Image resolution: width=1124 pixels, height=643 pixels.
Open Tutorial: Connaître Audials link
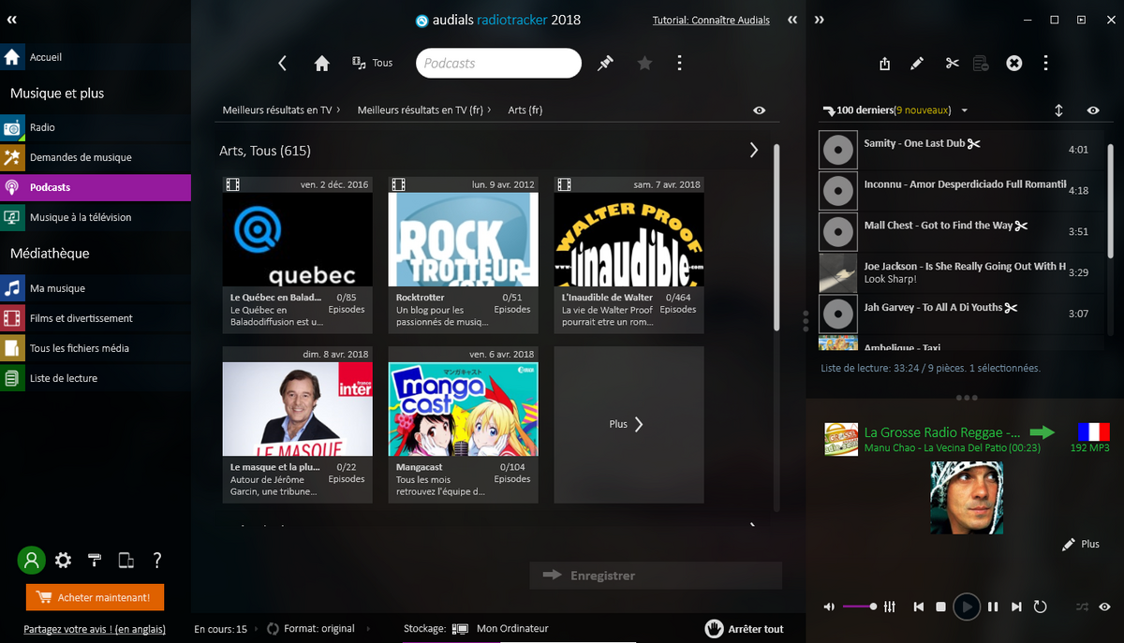(x=711, y=21)
